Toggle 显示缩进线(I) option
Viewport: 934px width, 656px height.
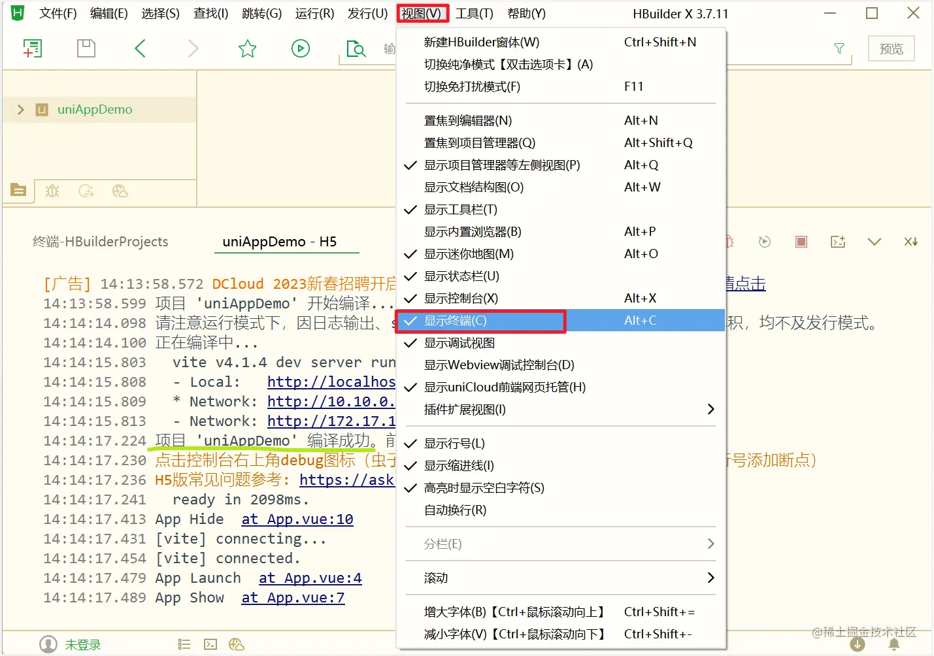(x=561, y=466)
